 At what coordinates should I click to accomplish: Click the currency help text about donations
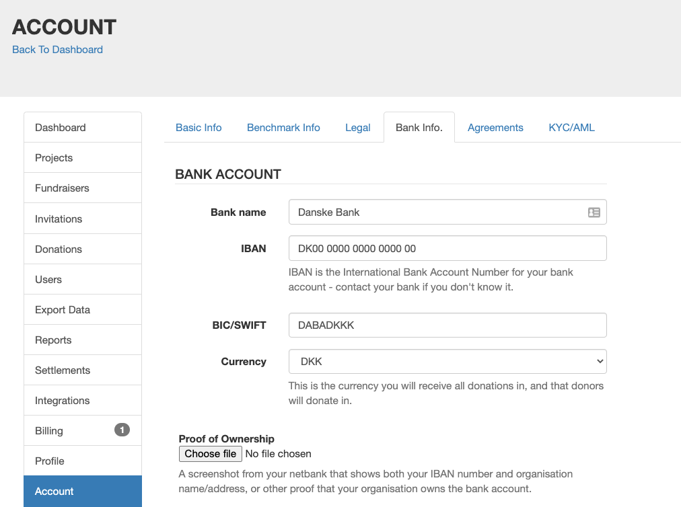pos(446,393)
